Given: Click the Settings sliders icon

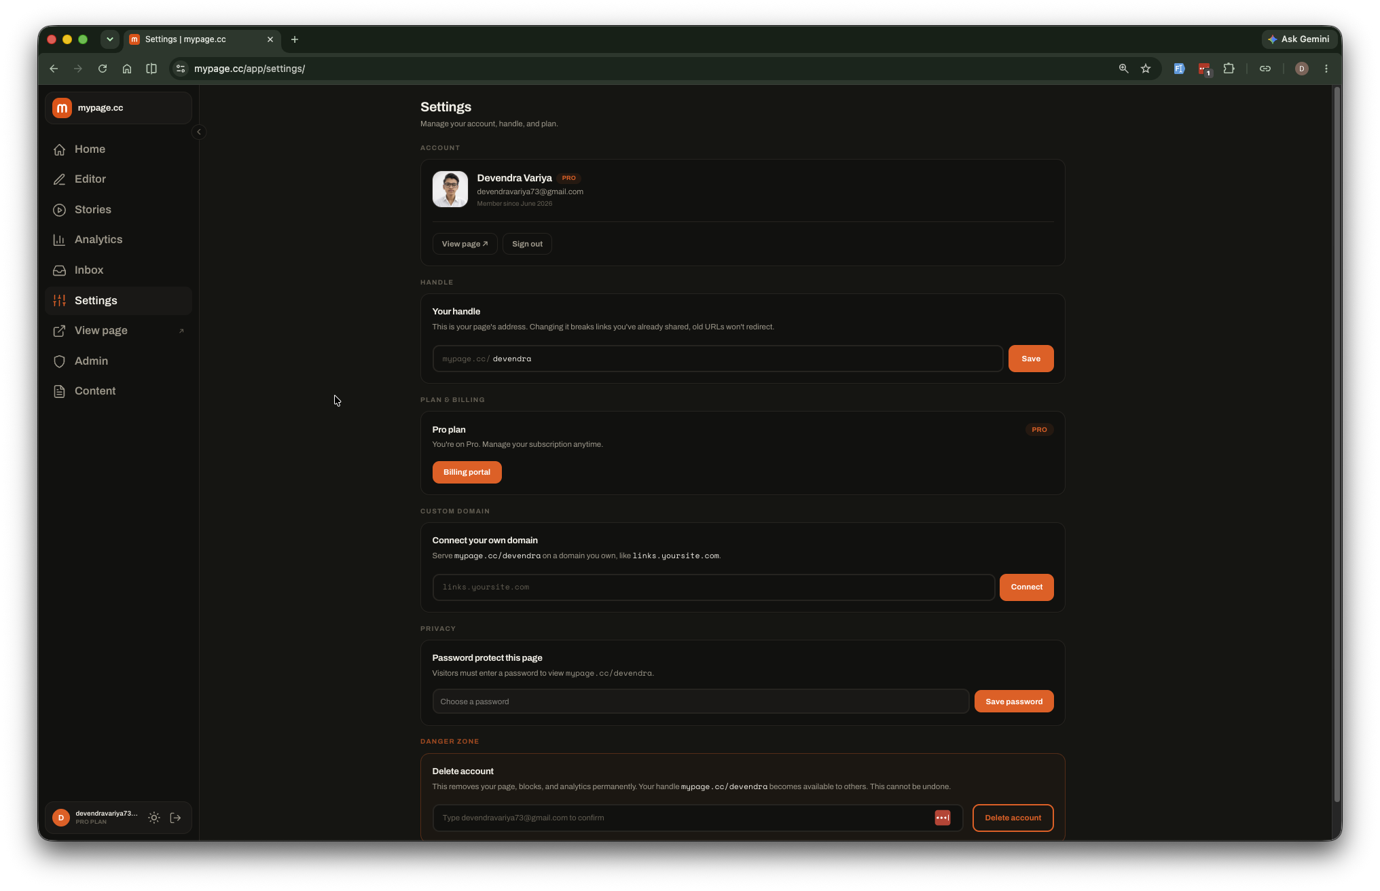Looking at the screenshot, I should click(60, 301).
